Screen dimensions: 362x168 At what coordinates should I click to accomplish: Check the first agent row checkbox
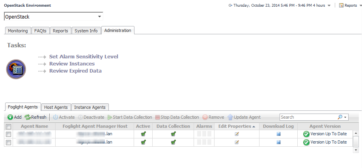pos(8,134)
